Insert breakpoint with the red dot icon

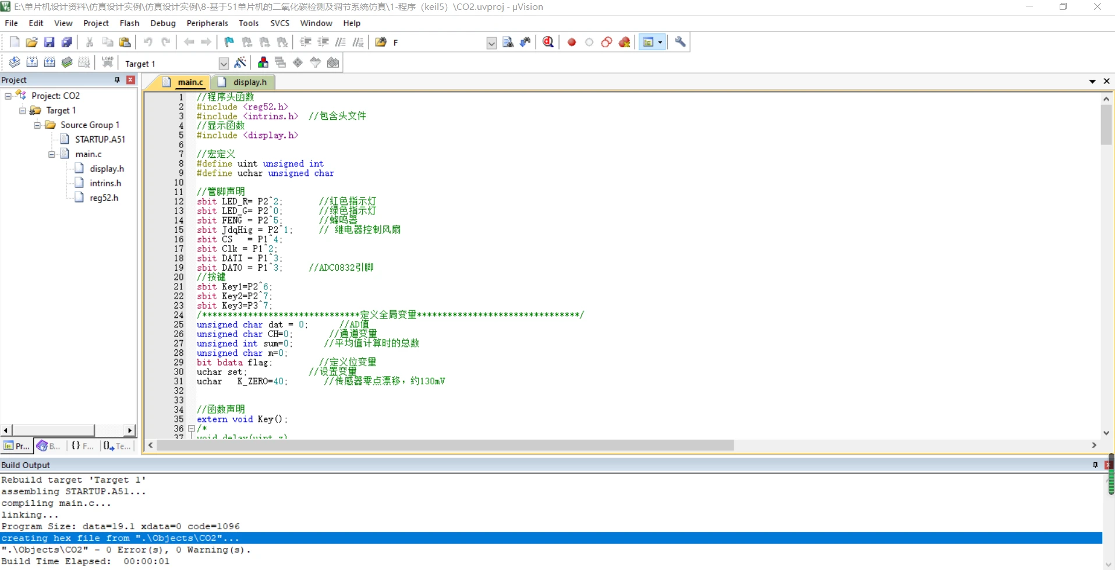point(572,42)
